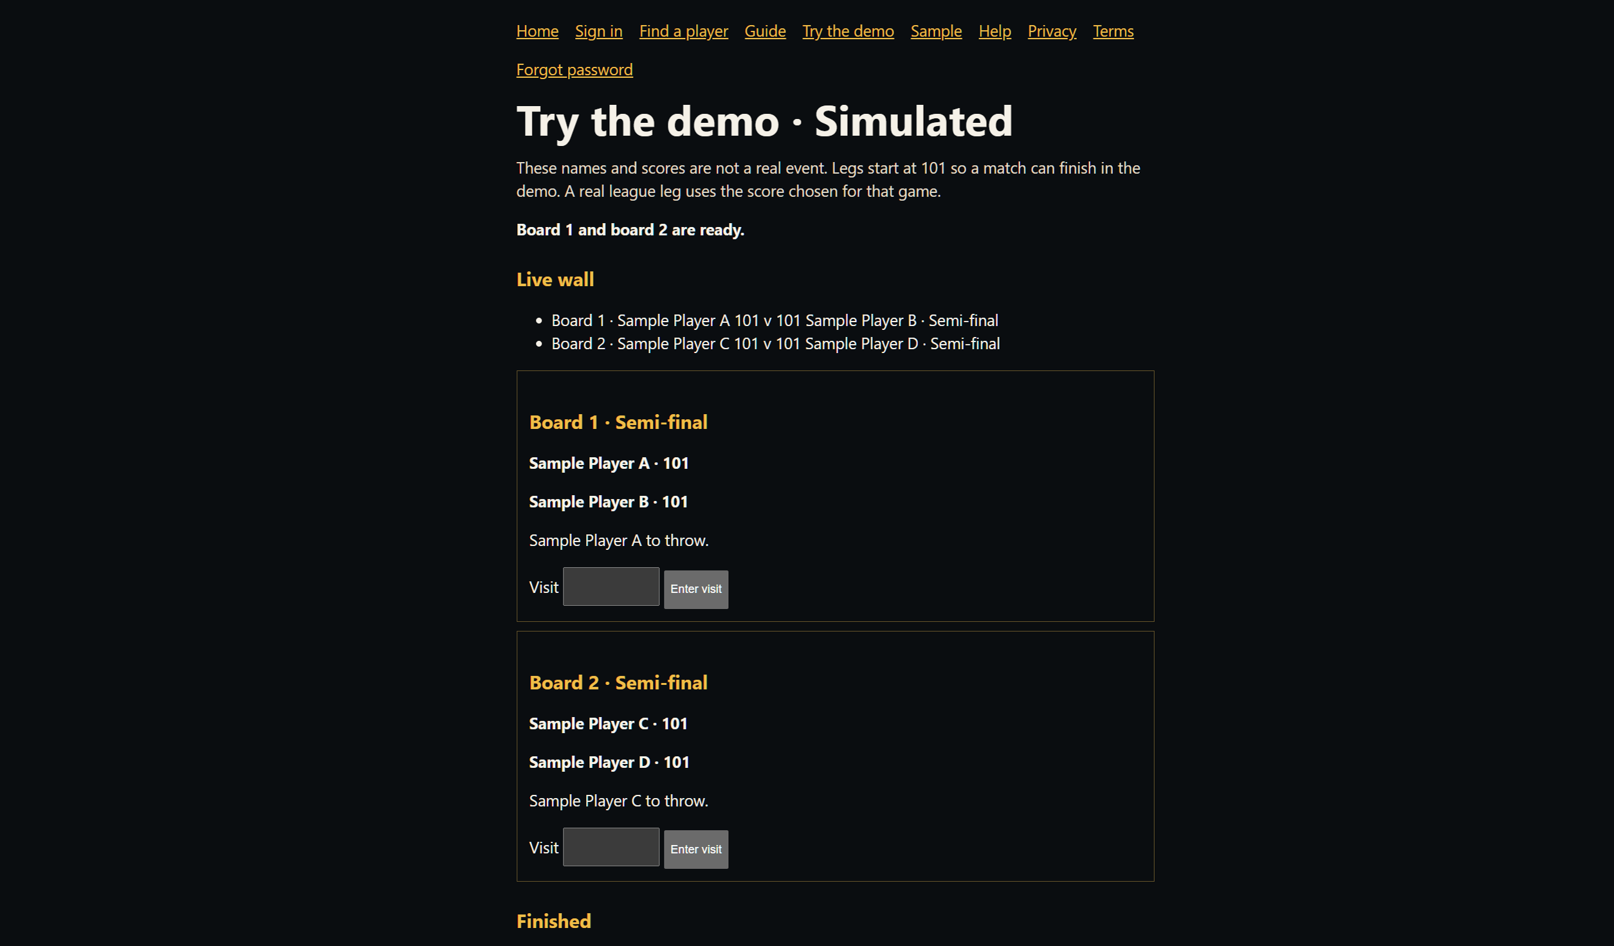
Task: Click 'Sample Player B · 101' score
Action: [608, 502]
